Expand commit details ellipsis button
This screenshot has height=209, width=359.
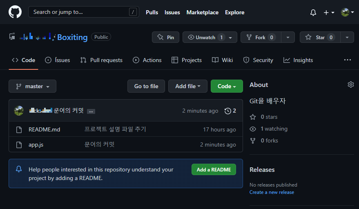pos(91,111)
